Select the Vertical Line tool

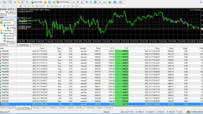click(x=8, y=6)
